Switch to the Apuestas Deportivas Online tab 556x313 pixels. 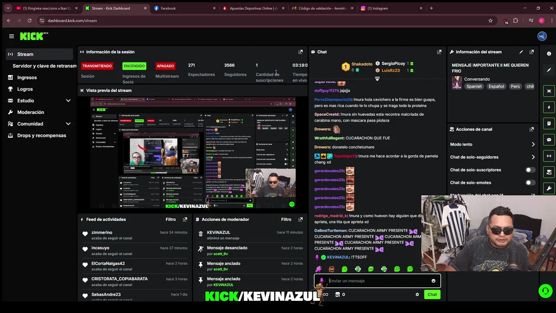click(x=253, y=8)
